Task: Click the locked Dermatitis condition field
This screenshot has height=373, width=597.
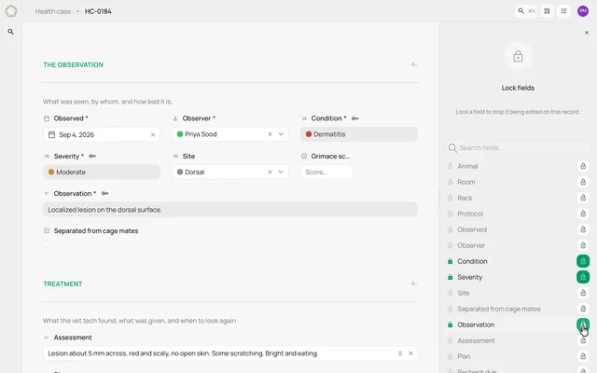Action: (359, 134)
